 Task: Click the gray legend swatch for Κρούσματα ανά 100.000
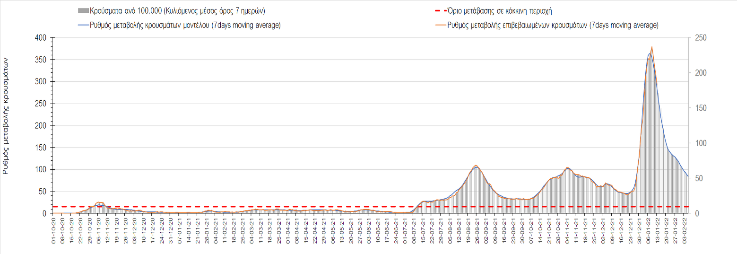83,11
